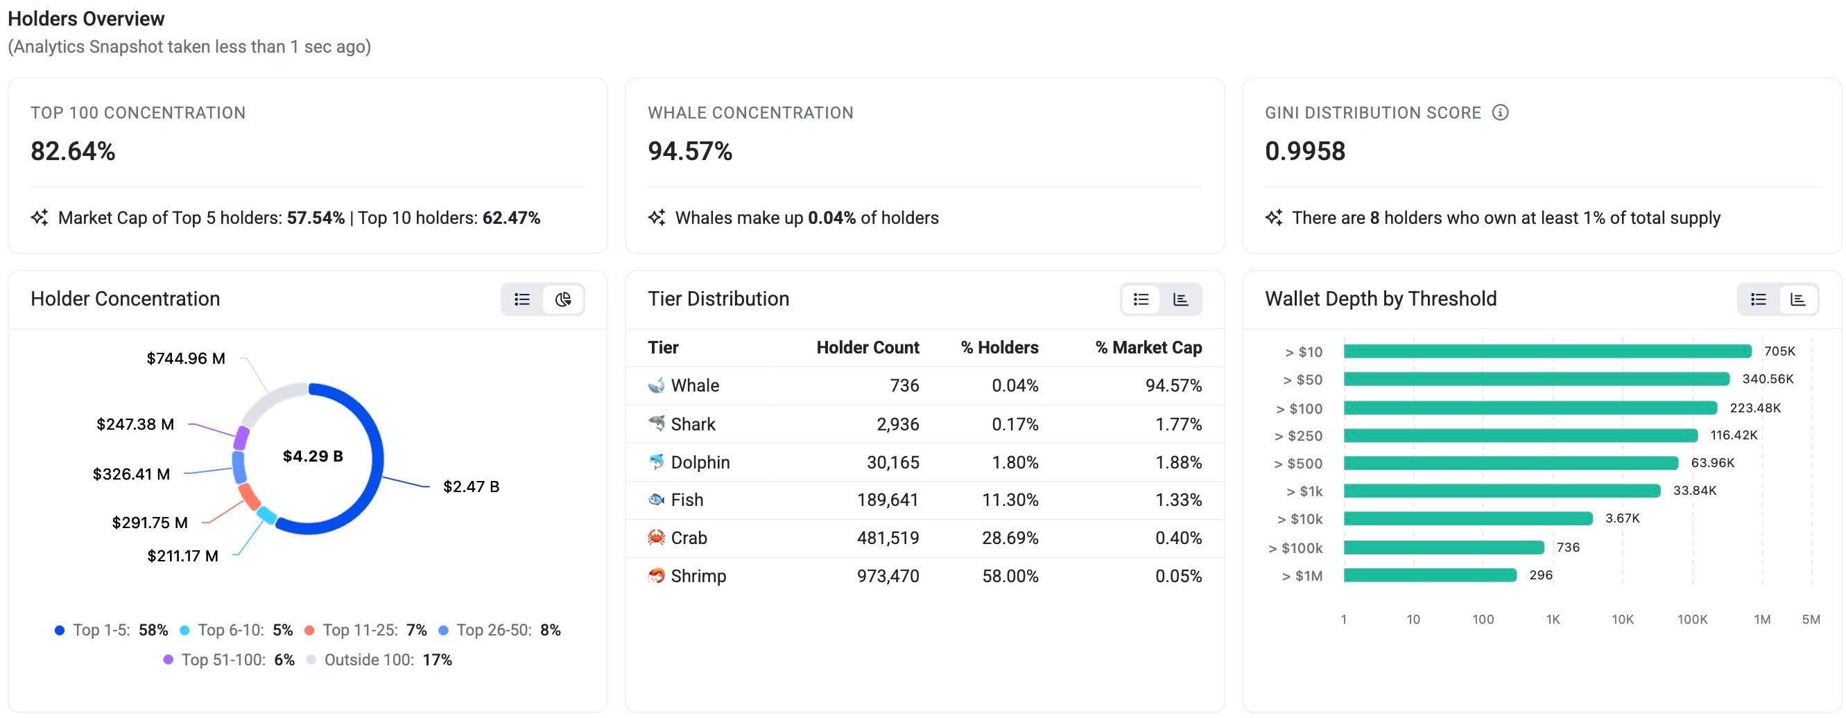Select the Shrimp tier row

point(924,575)
